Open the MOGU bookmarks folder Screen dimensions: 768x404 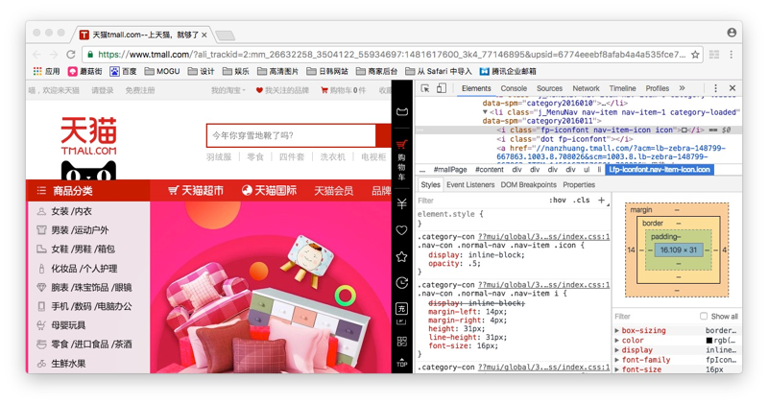click(162, 72)
